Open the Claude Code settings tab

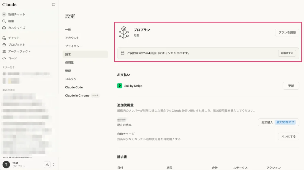[x=74, y=87]
